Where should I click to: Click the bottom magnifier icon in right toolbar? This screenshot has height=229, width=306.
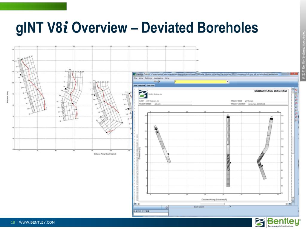(296, 120)
